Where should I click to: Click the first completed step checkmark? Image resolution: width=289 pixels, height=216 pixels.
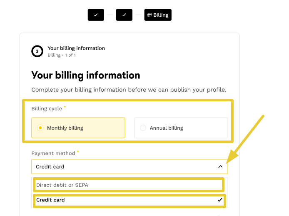pyautogui.click(x=96, y=15)
